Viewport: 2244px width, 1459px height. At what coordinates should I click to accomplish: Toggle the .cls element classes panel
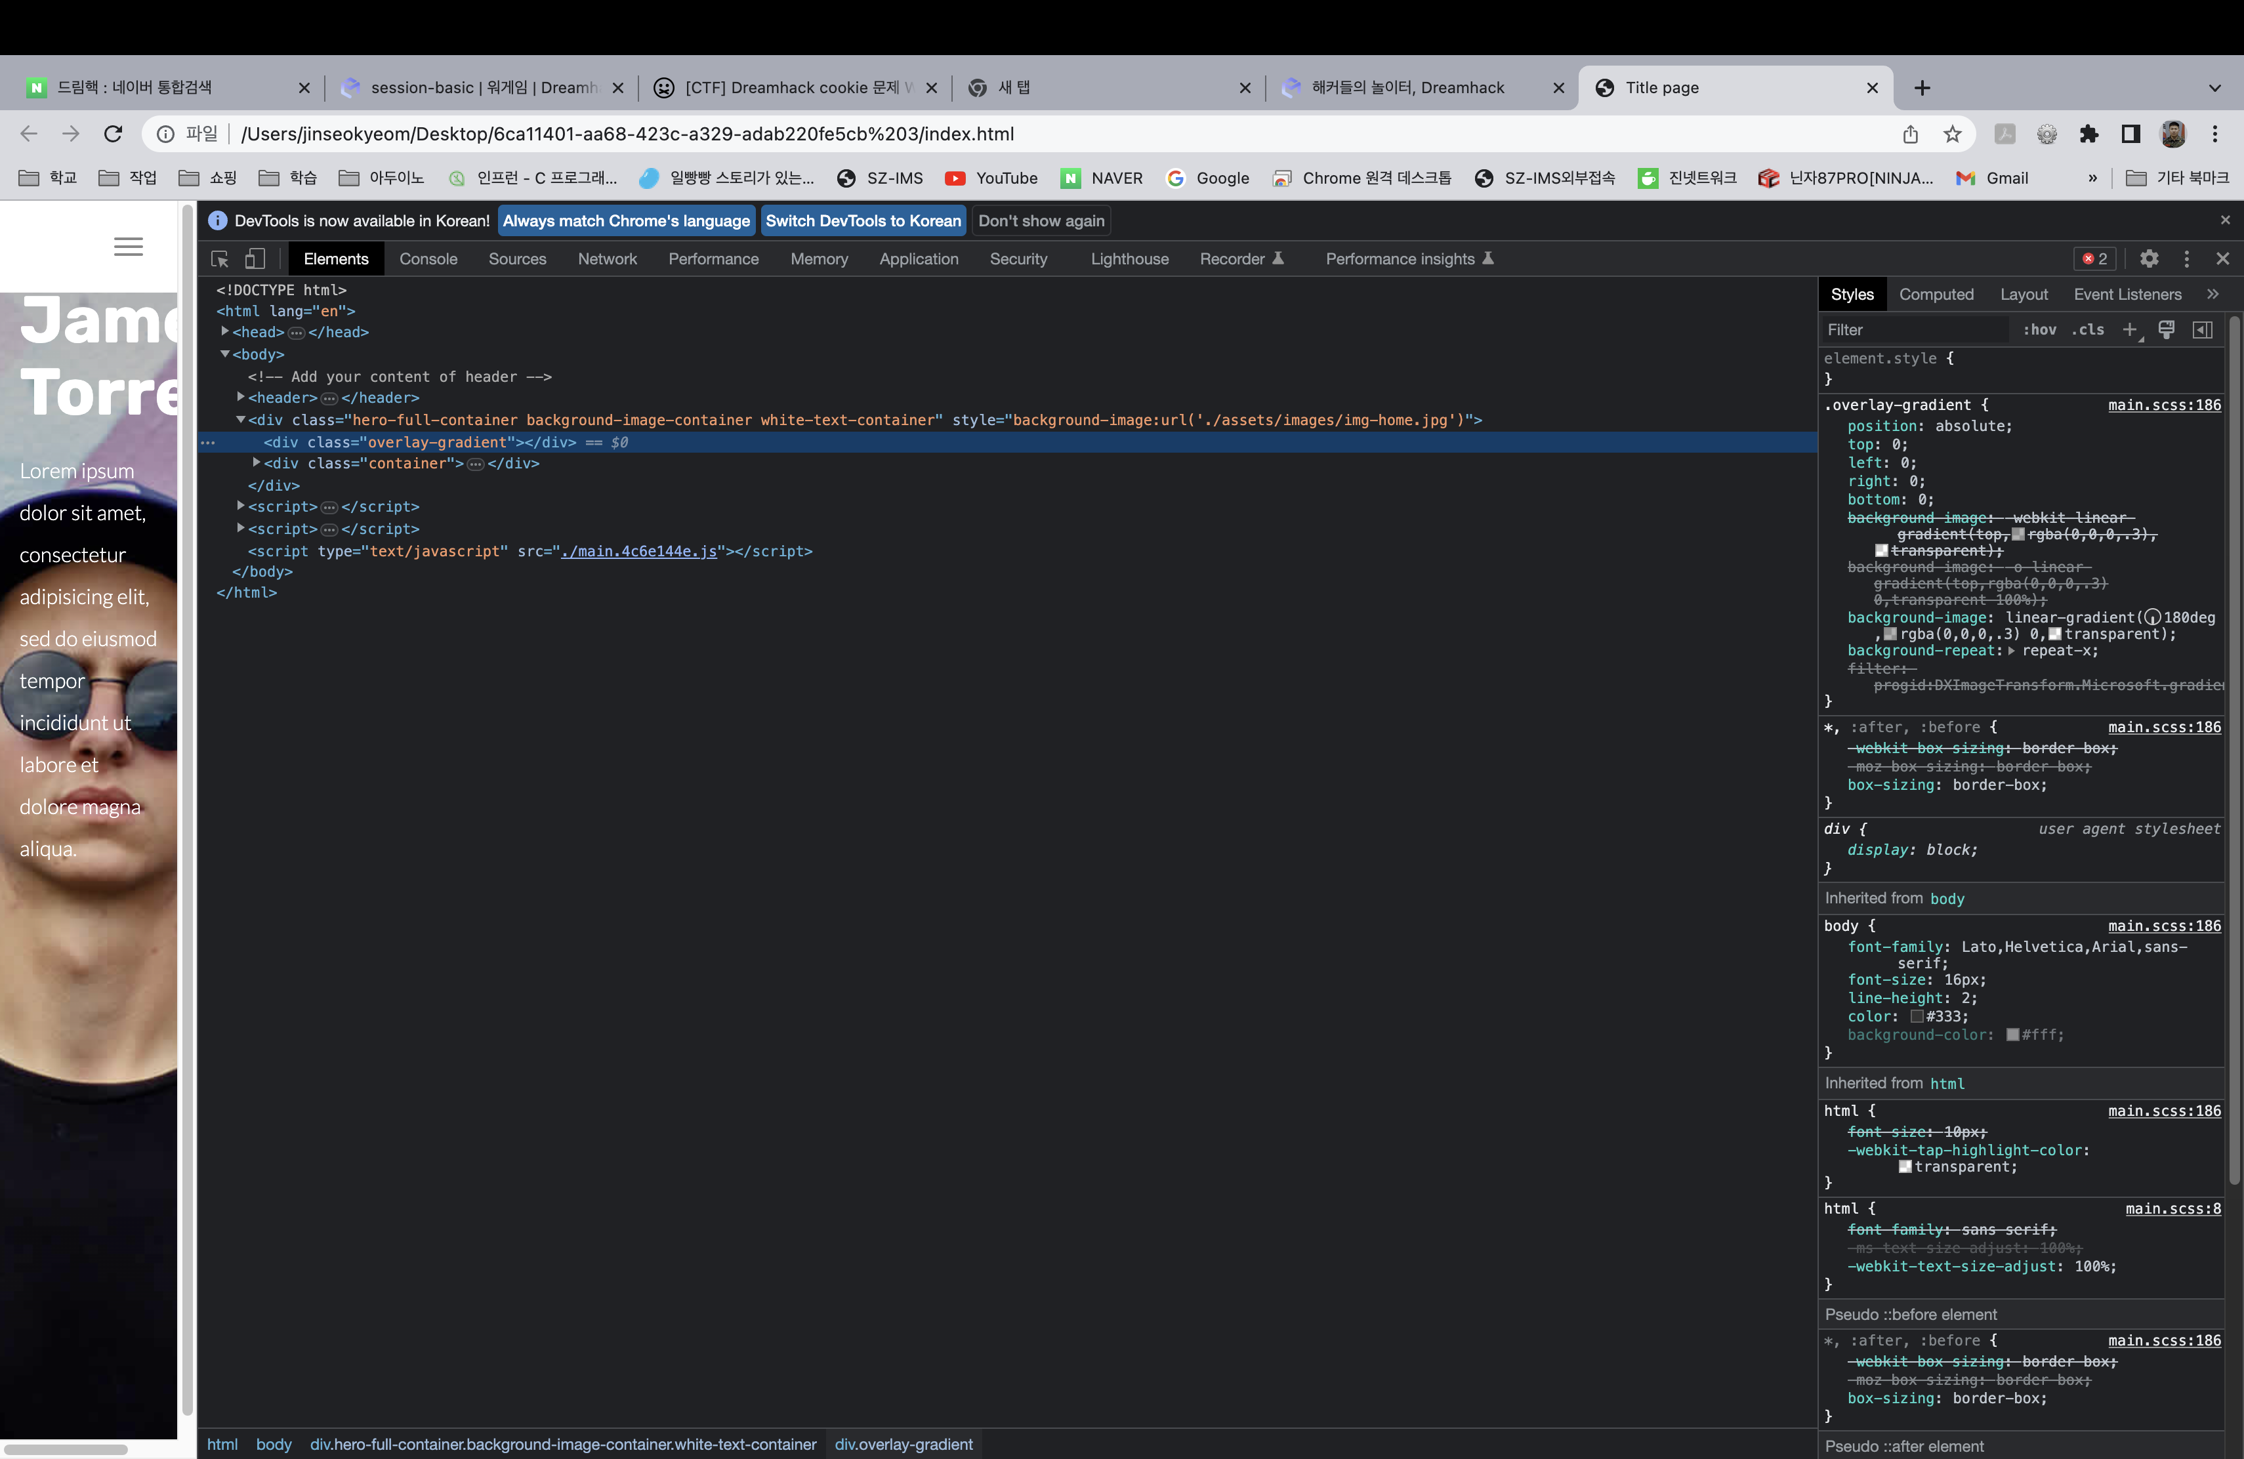pyautogui.click(x=2087, y=329)
